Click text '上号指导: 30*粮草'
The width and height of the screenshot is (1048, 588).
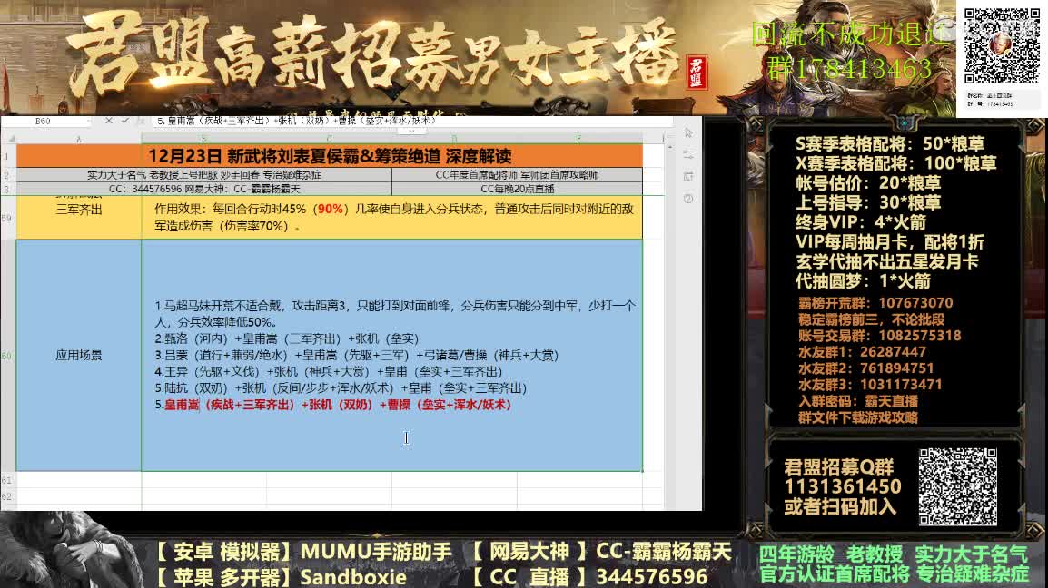point(868,202)
